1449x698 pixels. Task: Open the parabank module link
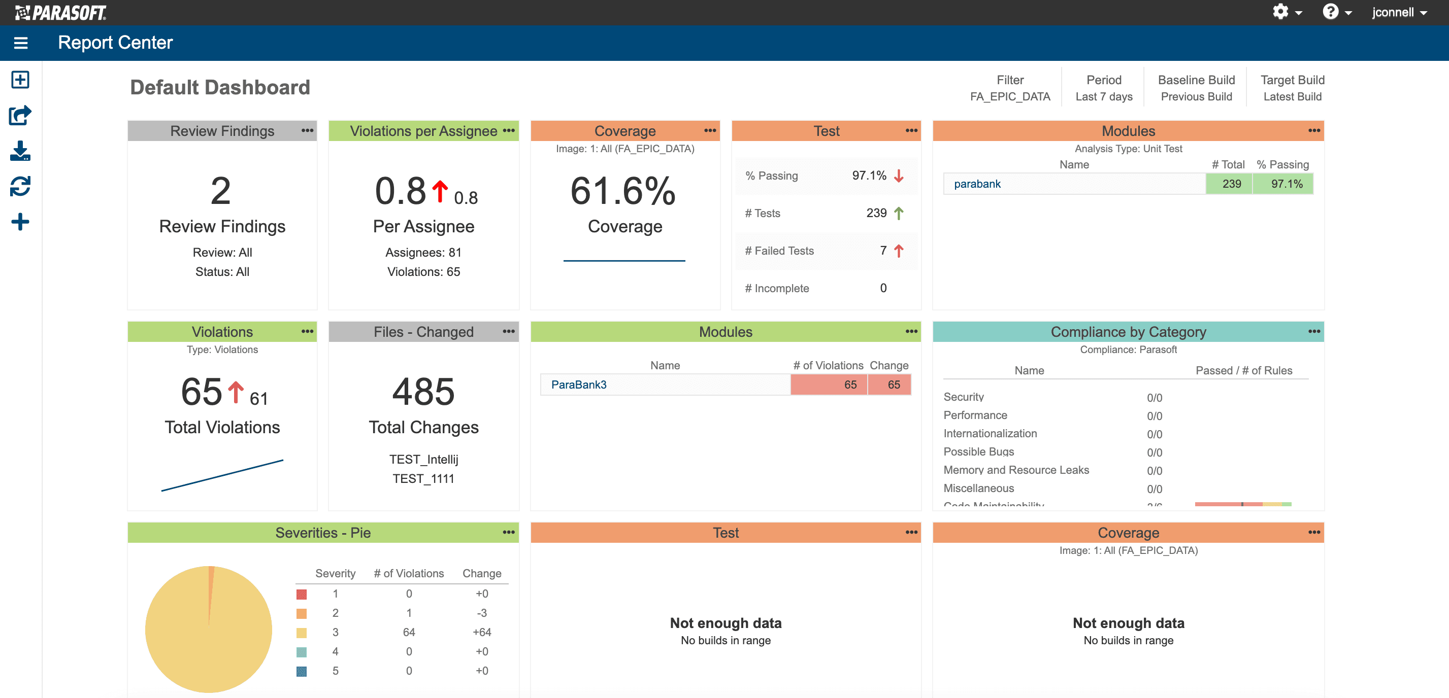977,184
